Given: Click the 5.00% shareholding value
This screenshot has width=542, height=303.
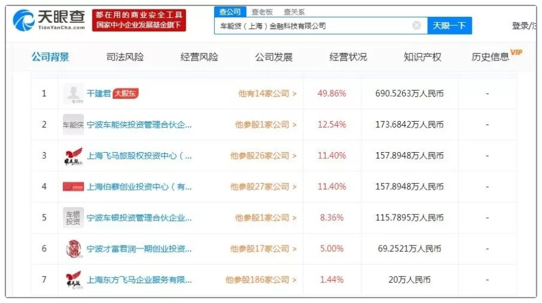Looking at the screenshot, I should click(x=332, y=249).
